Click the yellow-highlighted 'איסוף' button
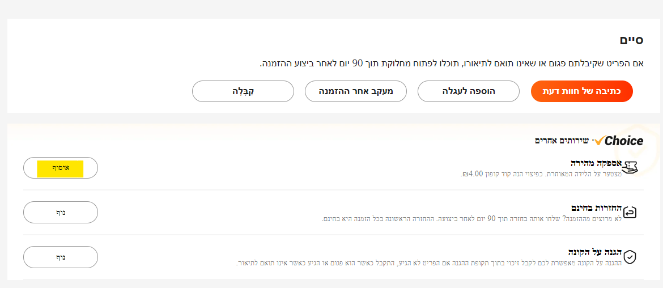This screenshot has width=663, height=288. 60,168
